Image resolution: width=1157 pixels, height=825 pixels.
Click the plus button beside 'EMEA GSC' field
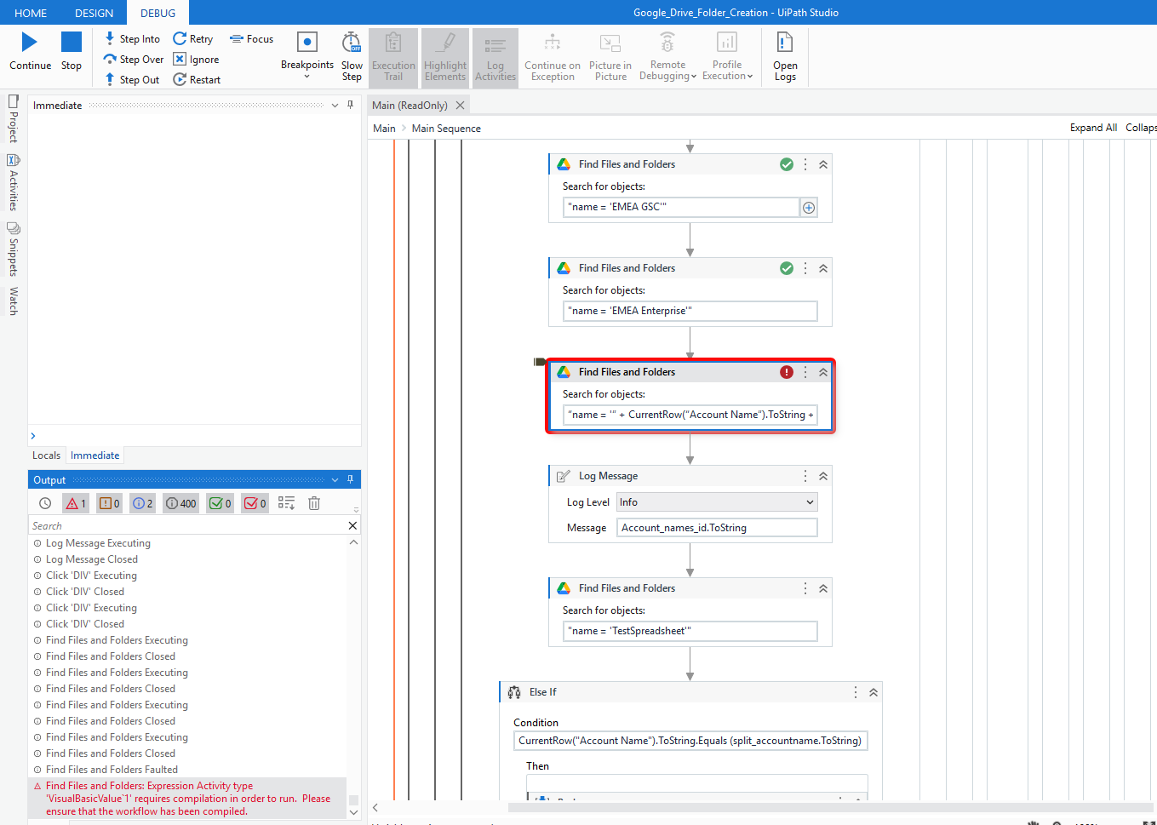pyautogui.click(x=809, y=207)
